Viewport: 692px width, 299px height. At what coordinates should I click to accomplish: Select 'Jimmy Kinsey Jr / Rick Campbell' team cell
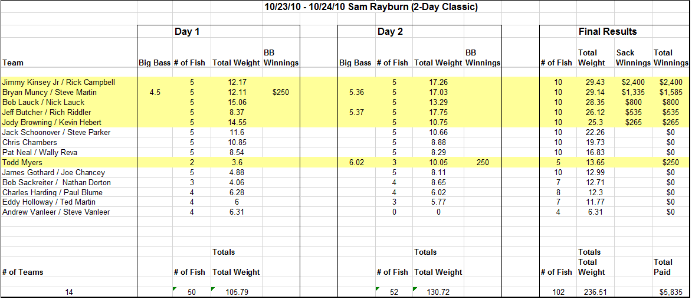tap(58, 82)
